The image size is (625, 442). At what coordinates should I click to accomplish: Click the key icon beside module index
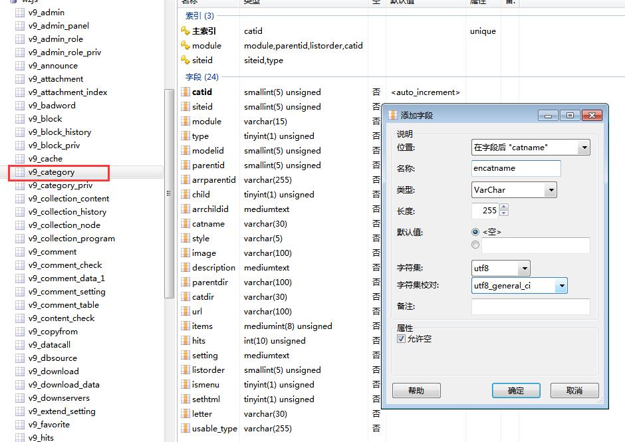point(186,46)
